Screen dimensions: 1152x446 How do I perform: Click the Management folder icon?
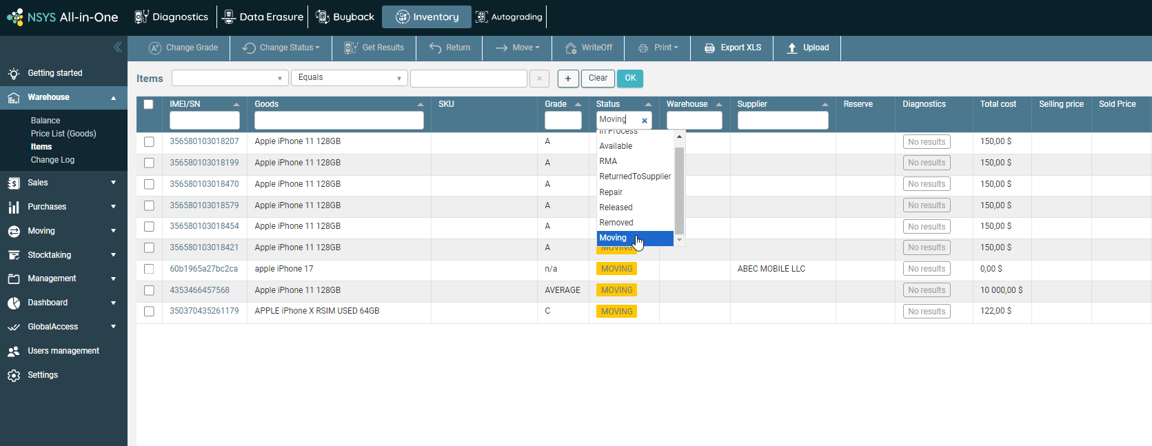(x=13, y=279)
